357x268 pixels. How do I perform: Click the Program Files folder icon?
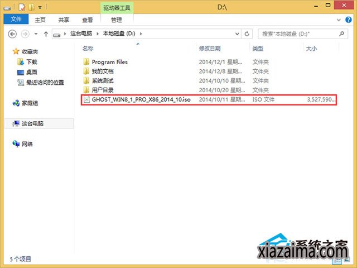click(x=86, y=62)
